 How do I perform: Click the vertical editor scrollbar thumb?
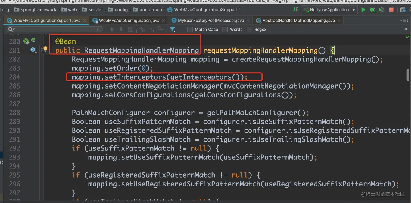click(x=408, y=75)
